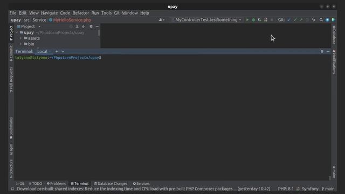Close the Local terminal tab

point(50,51)
